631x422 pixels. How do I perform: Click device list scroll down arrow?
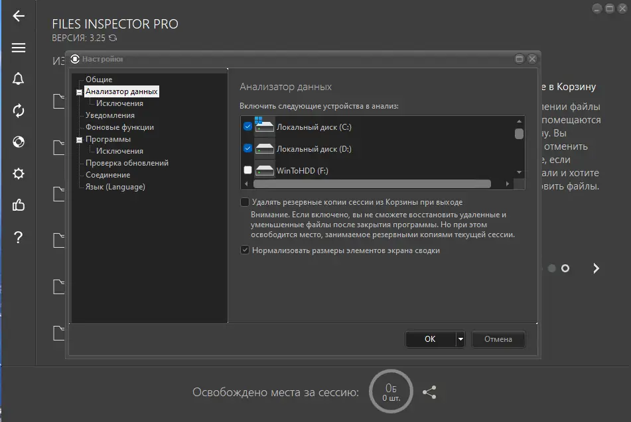519,172
